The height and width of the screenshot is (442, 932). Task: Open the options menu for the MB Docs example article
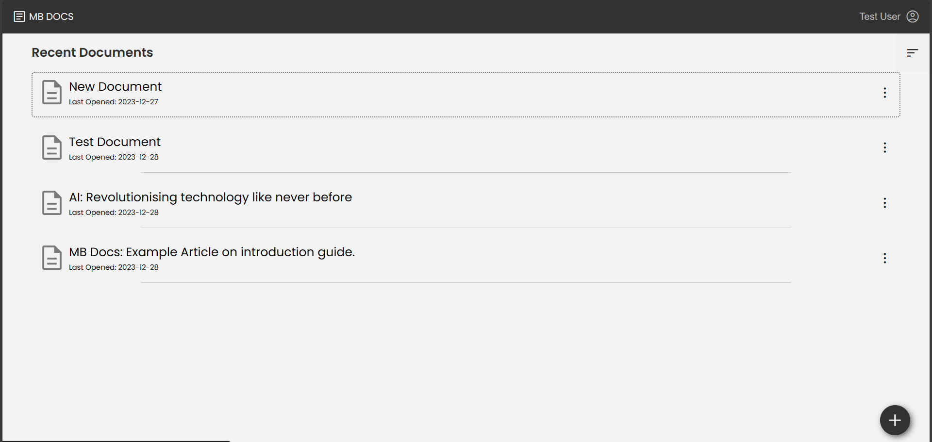[885, 258]
